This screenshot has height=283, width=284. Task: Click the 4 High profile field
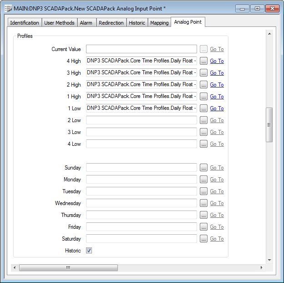142,61
